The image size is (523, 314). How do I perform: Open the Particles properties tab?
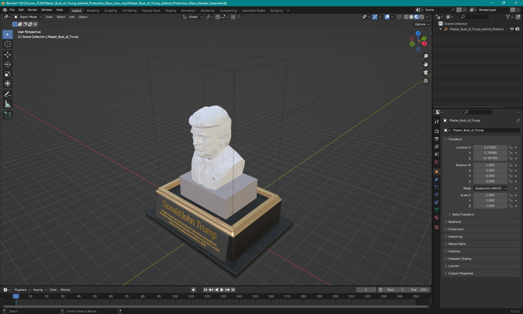pyautogui.click(x=437, y=187)
